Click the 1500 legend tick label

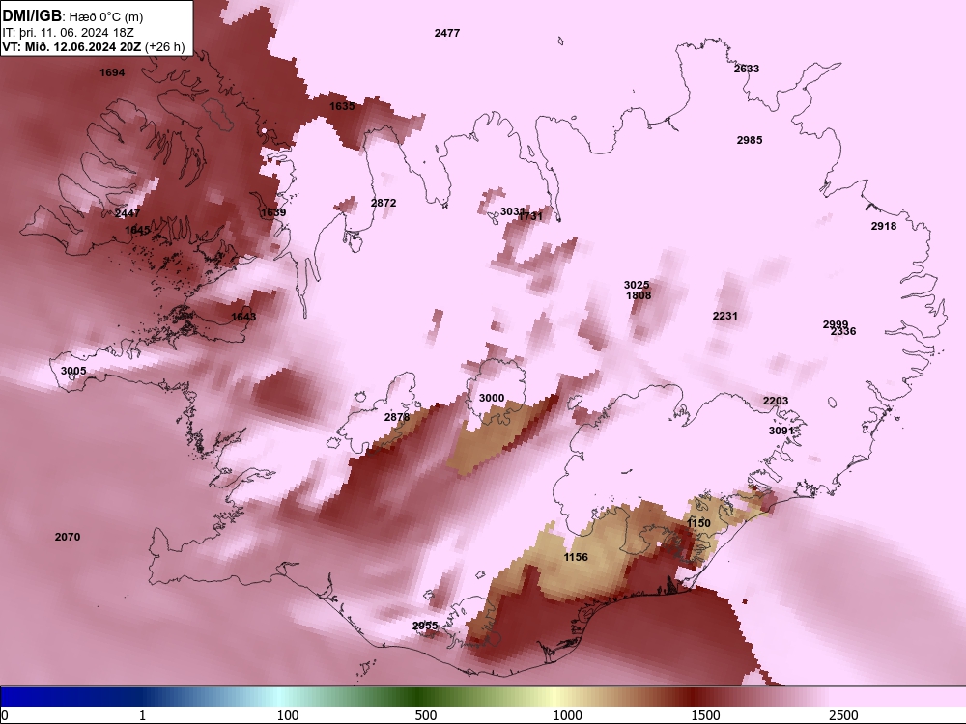click(x=706, y=715)
